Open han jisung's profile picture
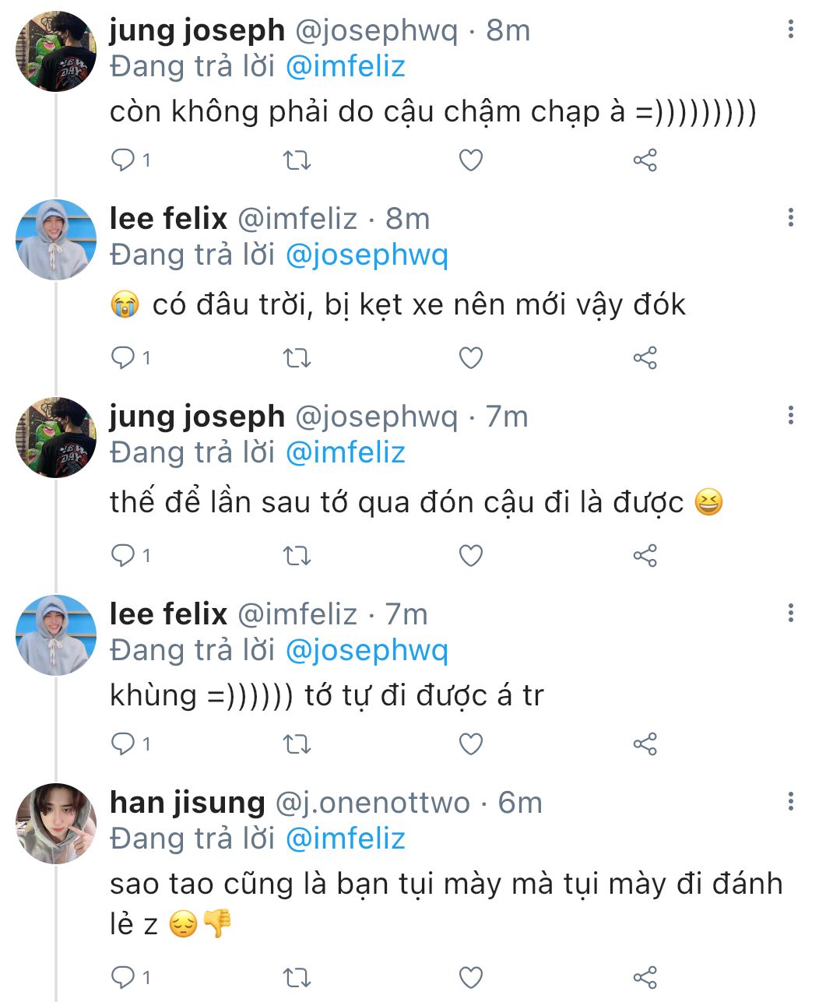Image resolution: width=833 pixels, height=1002 pixels. [56, 823]
